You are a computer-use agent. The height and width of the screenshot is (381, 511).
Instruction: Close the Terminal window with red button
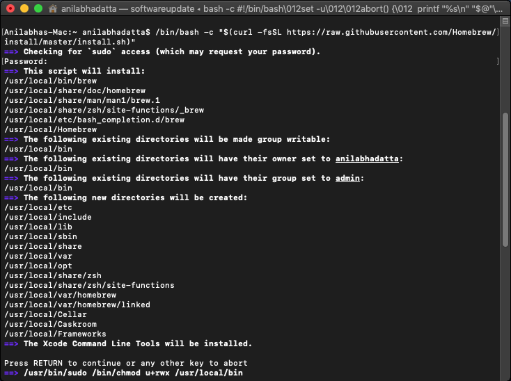(x=10, y=9)
